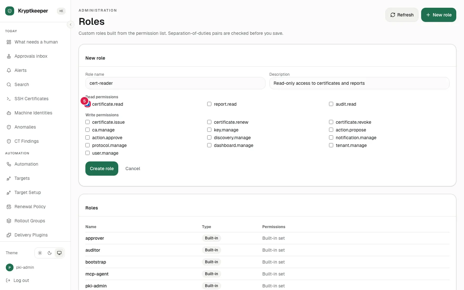
Task: Enable the key.manage write permission
Action: click(209, 130)
